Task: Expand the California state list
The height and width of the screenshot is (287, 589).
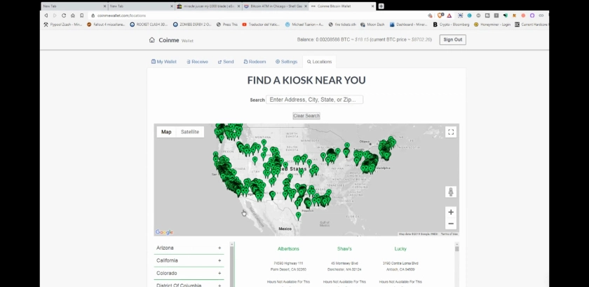Action: tap(189, 260)
